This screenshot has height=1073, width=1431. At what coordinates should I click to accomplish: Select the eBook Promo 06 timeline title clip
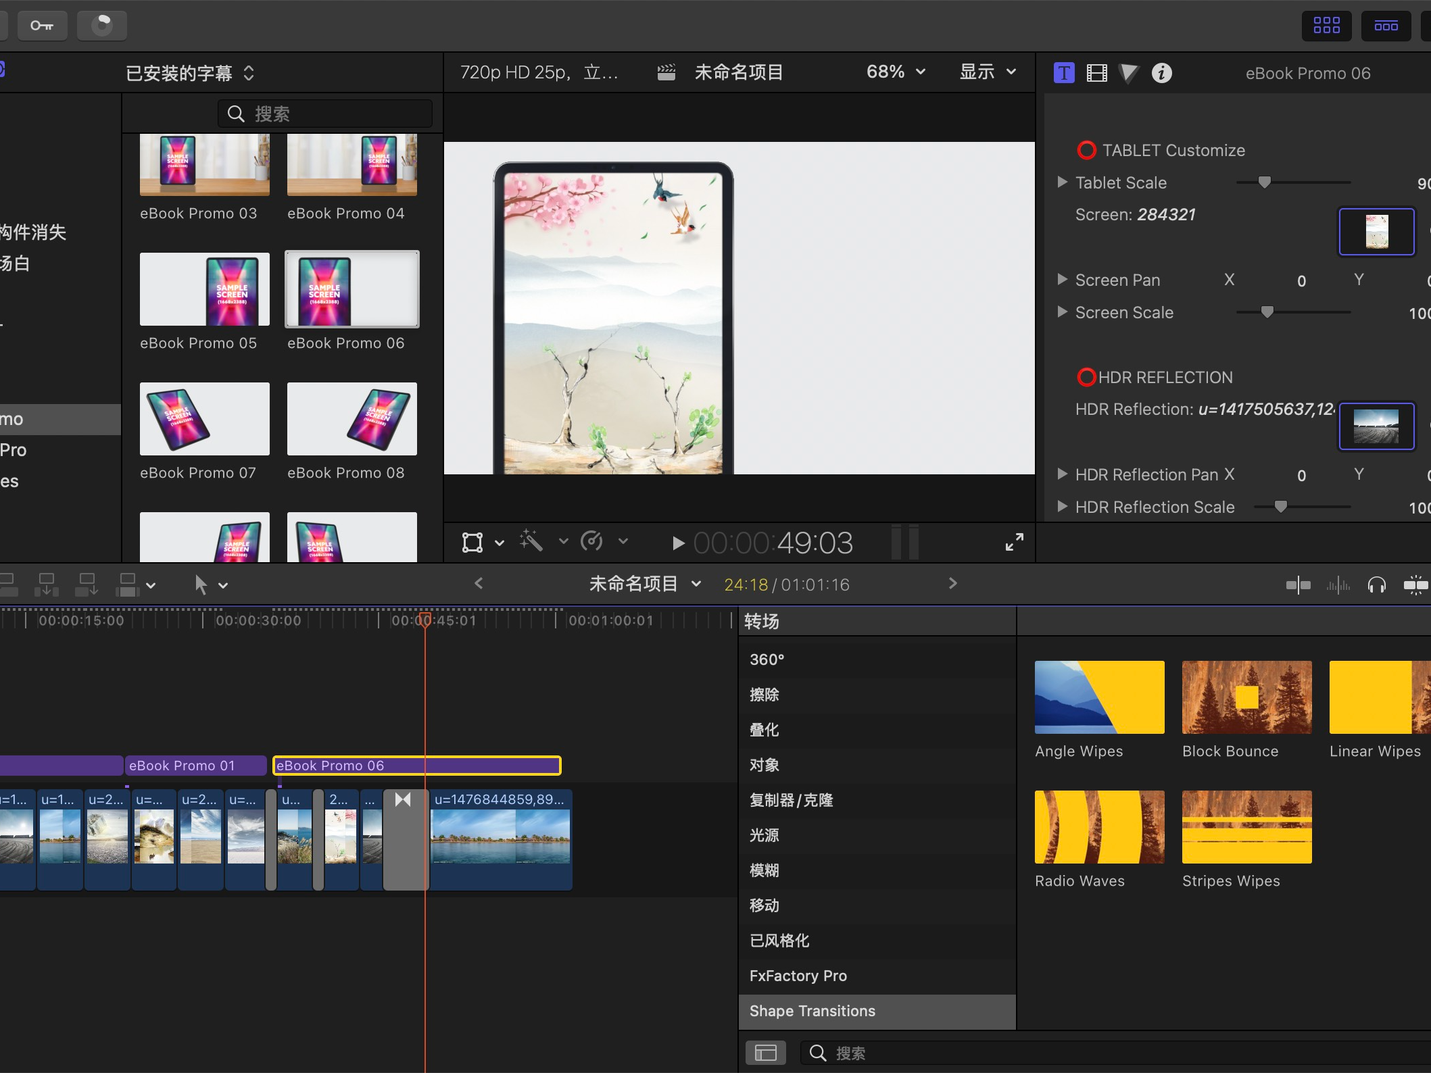point(417,766)
